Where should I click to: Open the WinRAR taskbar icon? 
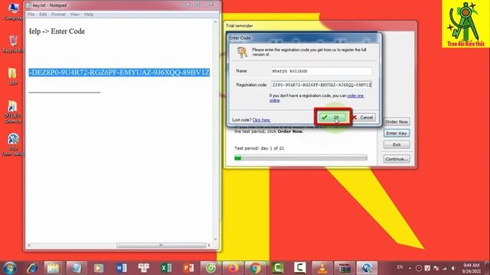[345, 268]
